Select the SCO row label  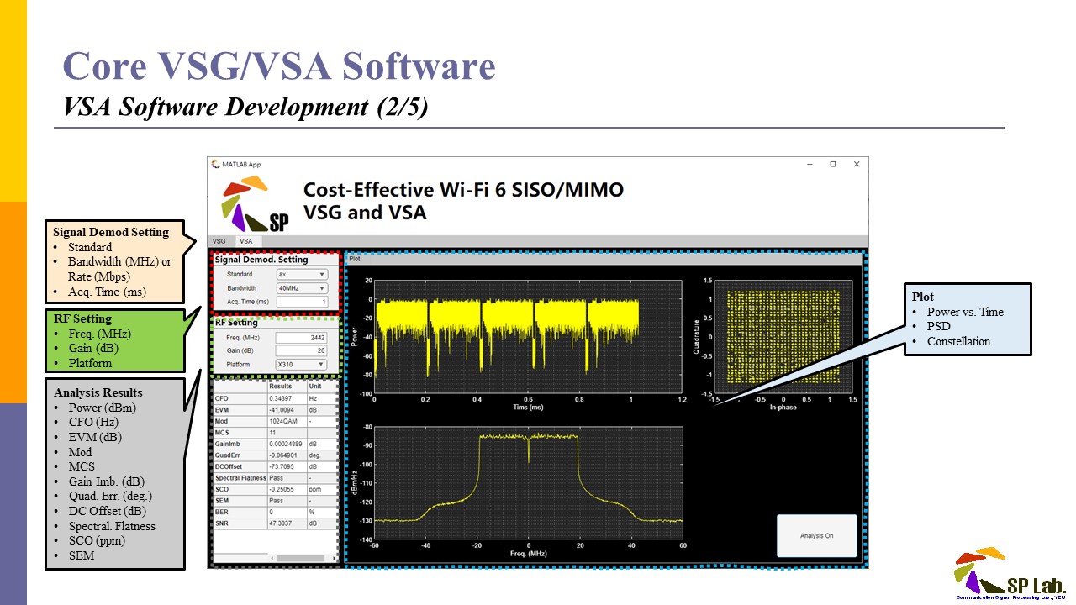click(x=240, y=490)
